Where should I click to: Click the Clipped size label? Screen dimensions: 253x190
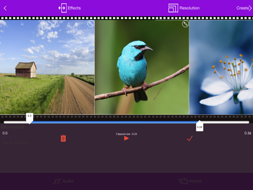[x=126, y=134]
